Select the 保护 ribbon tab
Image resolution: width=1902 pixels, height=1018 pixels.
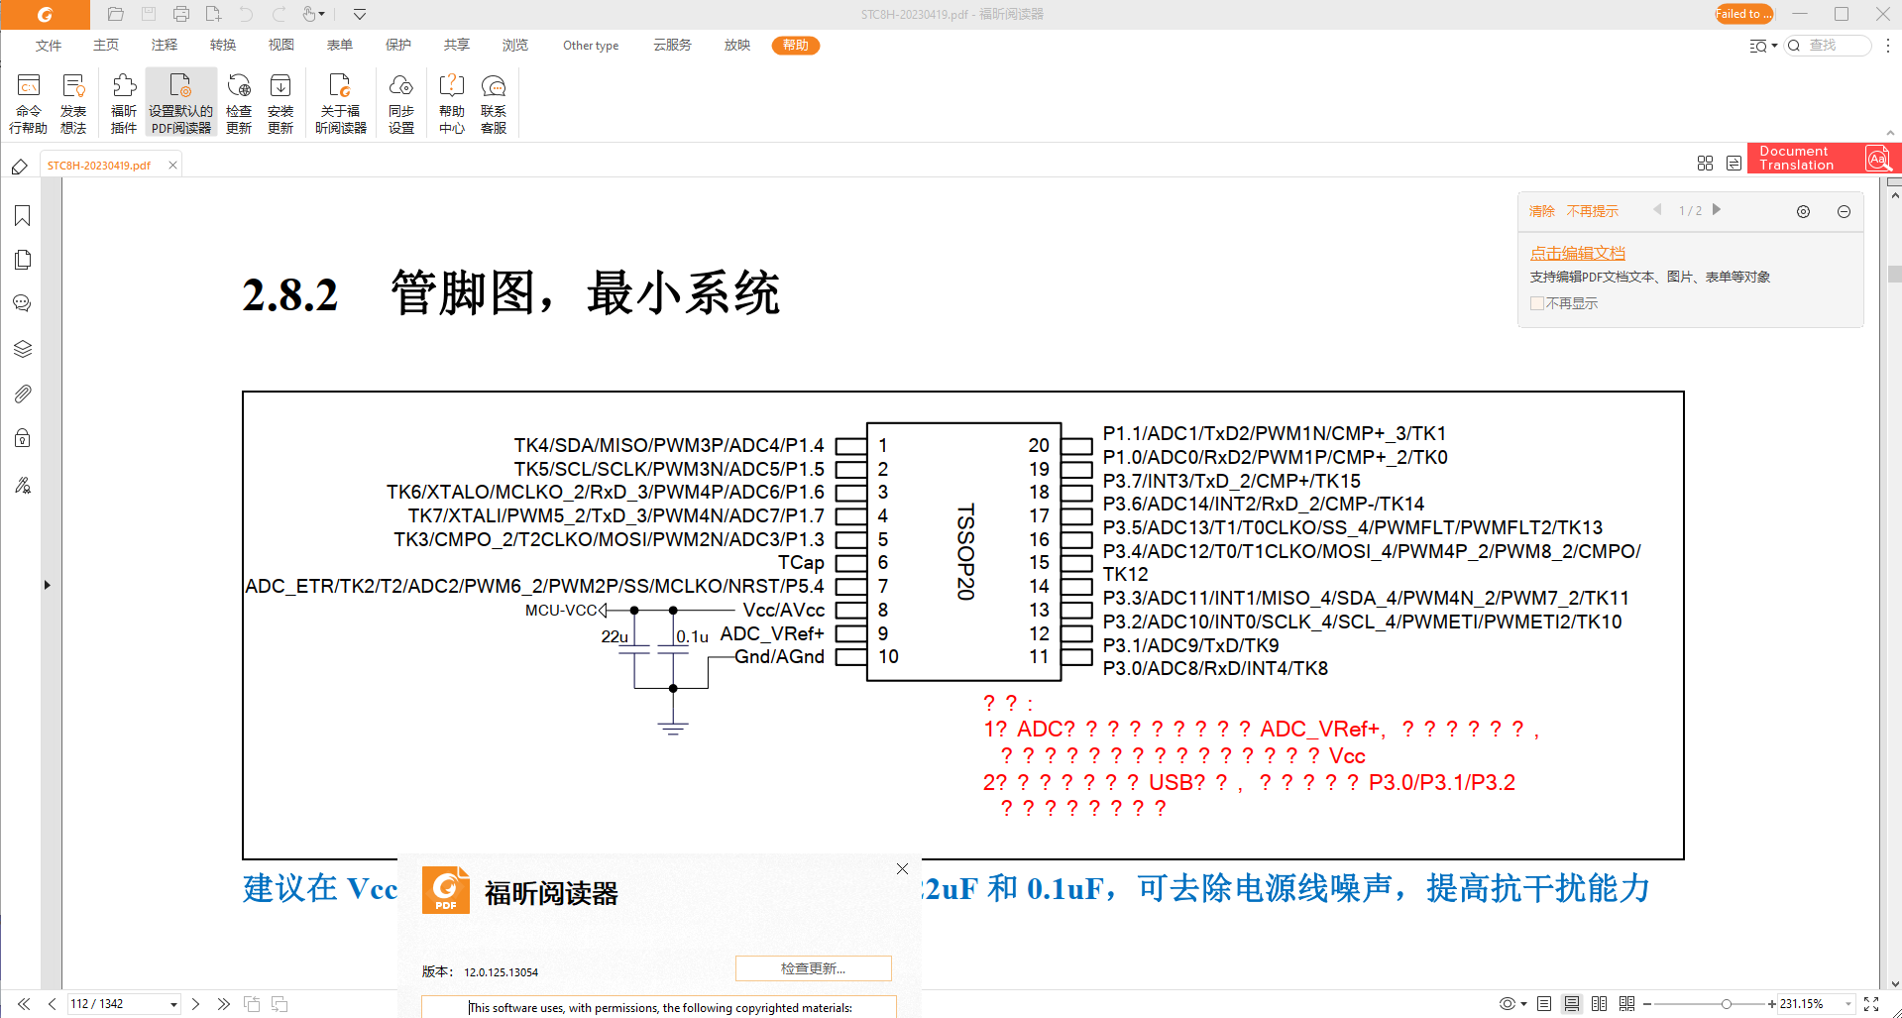[398, 46]
